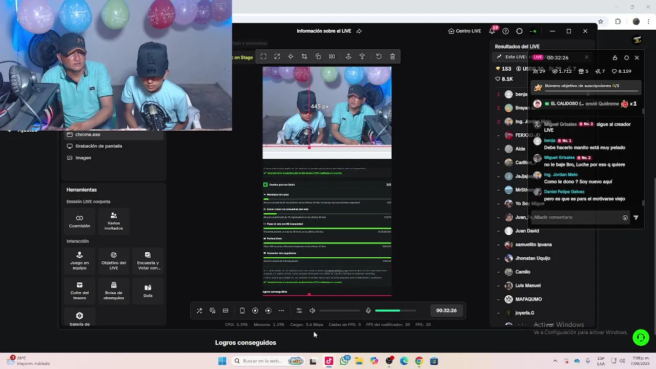Move source layer up
This screenshot has width=656, height=369.
[348, 56]
